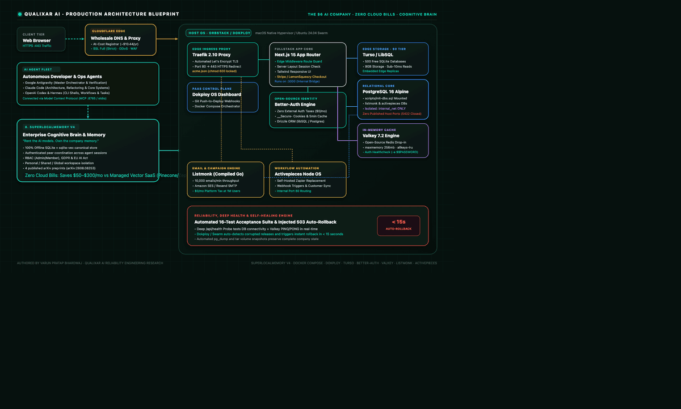Click the 'HOST OS - ORBSTACK / DOKPLOY' pill label
This screenshot has width=681, height=409.
(218, 33)
